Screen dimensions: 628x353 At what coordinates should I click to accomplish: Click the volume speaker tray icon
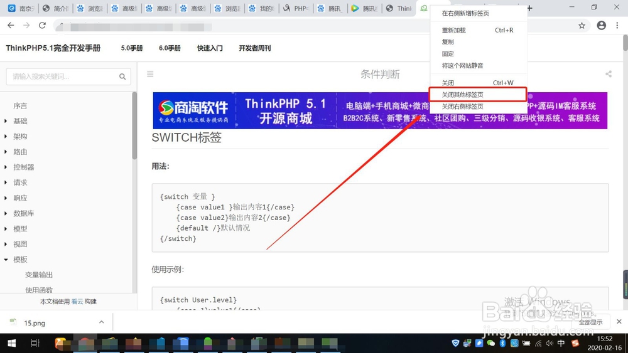(549, 343)
